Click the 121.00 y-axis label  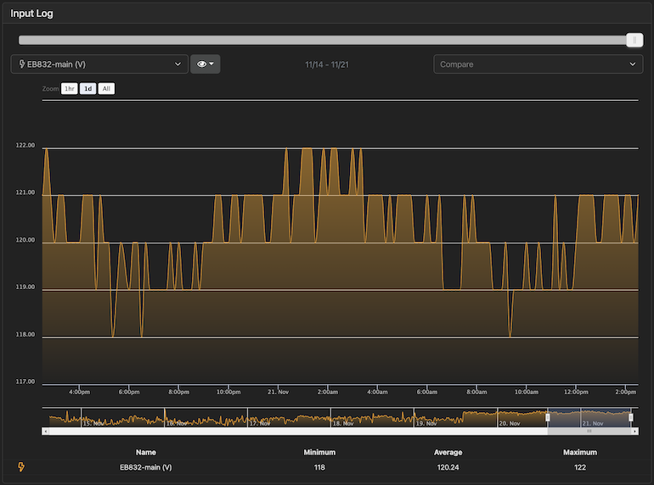tap(25, 192)
